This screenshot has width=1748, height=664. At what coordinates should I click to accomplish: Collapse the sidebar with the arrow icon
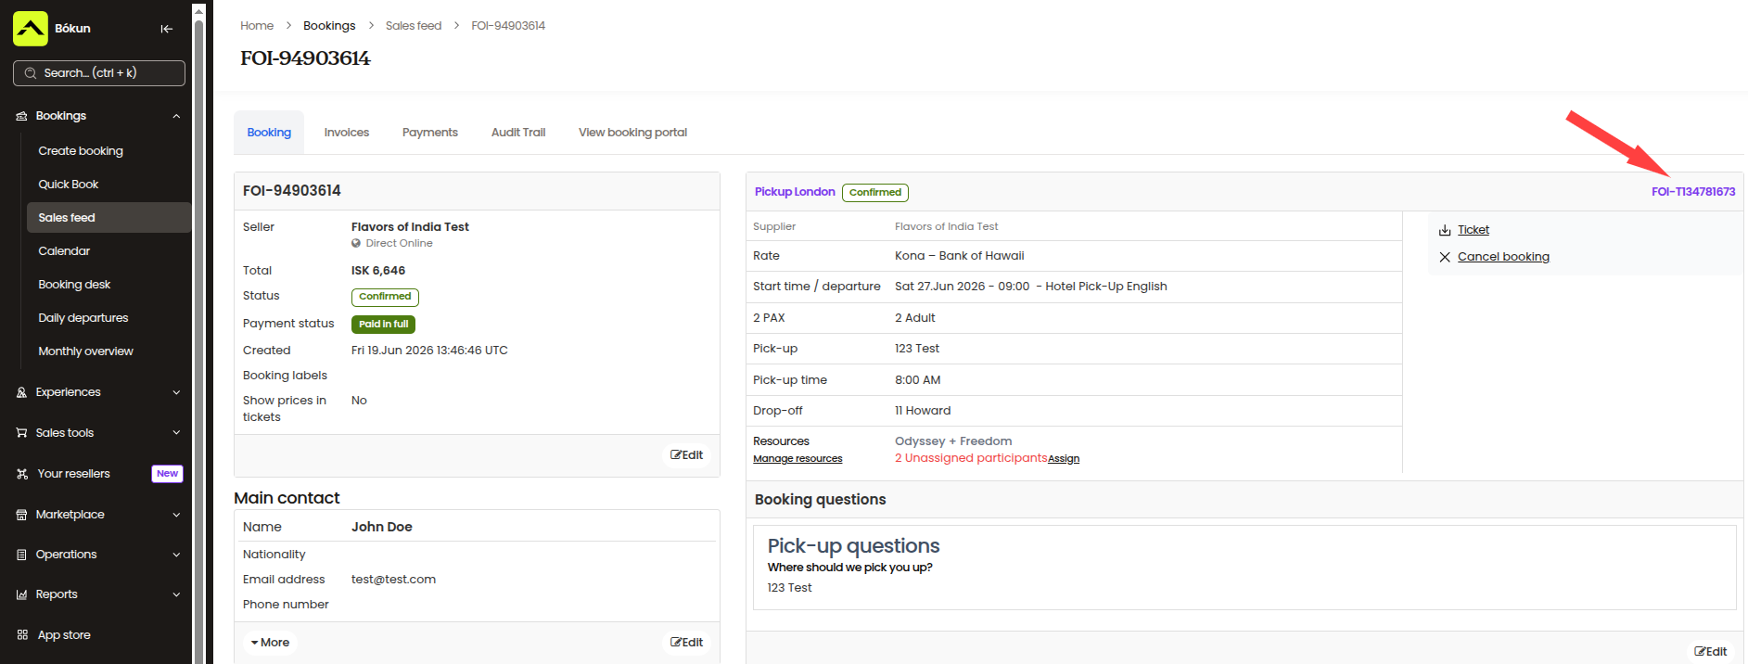tap(166, 29)
